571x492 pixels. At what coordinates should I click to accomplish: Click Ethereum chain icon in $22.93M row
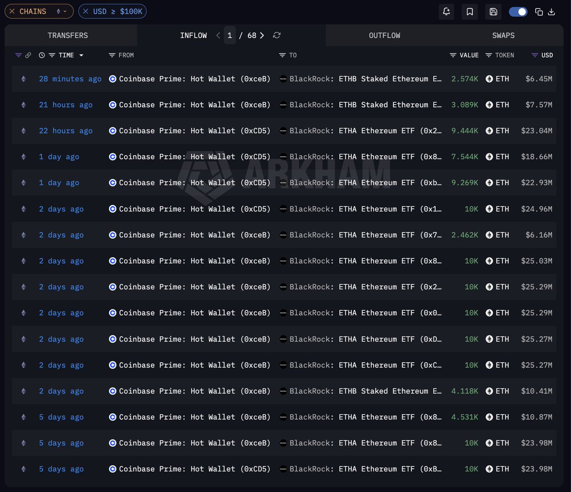(23, 183)
